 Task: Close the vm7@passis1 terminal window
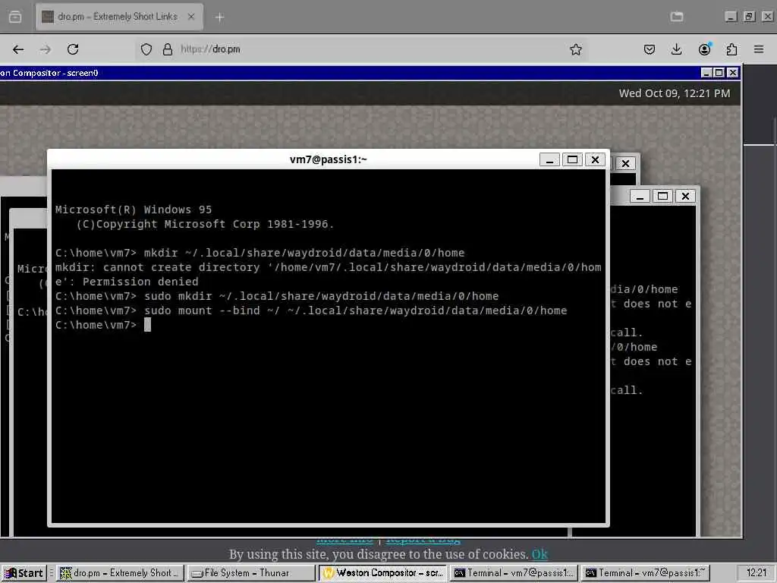pyautogui.click(x=595, y=159)
